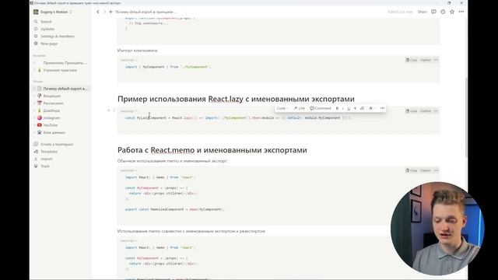Open the page options three-dots menu
Screen dimensions: 498x280
point(461,12)
